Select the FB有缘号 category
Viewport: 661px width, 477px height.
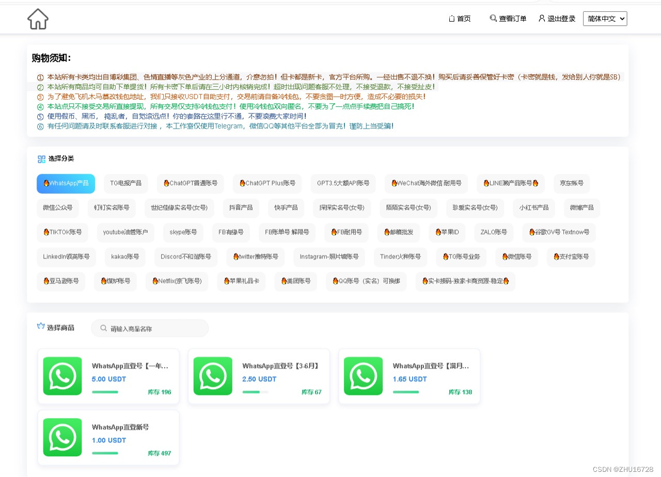[x=231, y=232]
